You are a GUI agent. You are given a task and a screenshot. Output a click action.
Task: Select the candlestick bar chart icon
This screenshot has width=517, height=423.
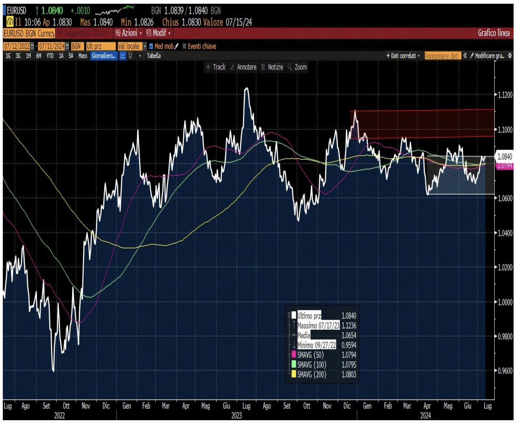coord(131,56)
